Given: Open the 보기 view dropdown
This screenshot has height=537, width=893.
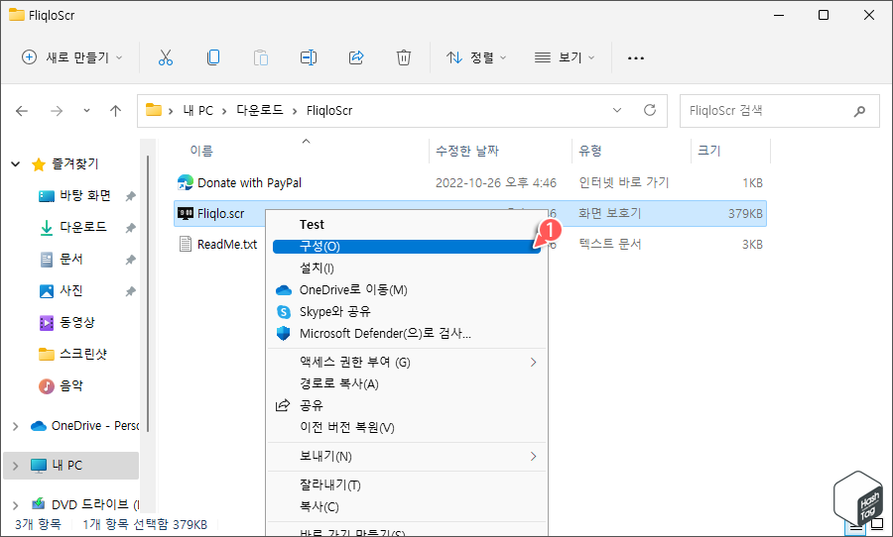Looking at the screenshot, I should click(565, 57).
